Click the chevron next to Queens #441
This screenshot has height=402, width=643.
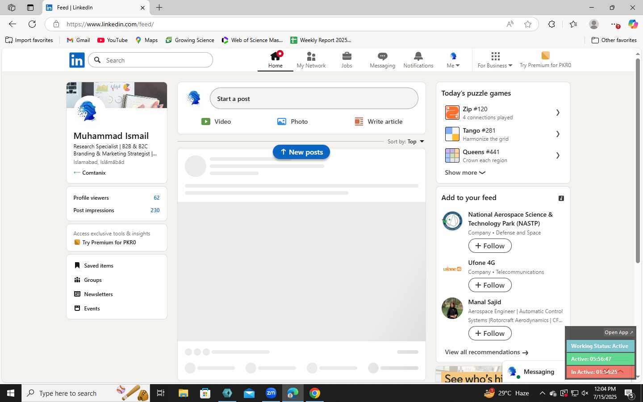[558, 155]
